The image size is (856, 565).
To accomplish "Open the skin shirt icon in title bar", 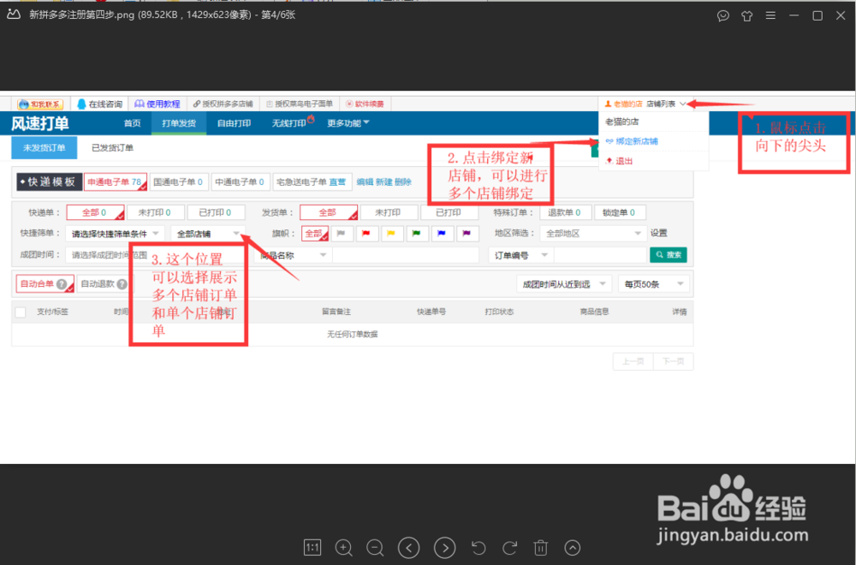I will click(x=746, y=15).
